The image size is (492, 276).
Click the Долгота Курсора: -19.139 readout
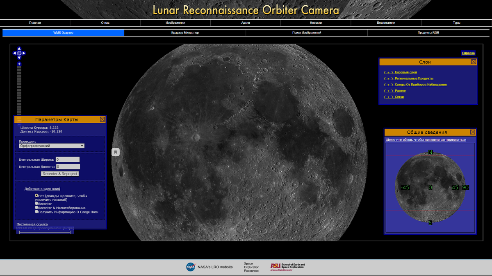point(41,132)
